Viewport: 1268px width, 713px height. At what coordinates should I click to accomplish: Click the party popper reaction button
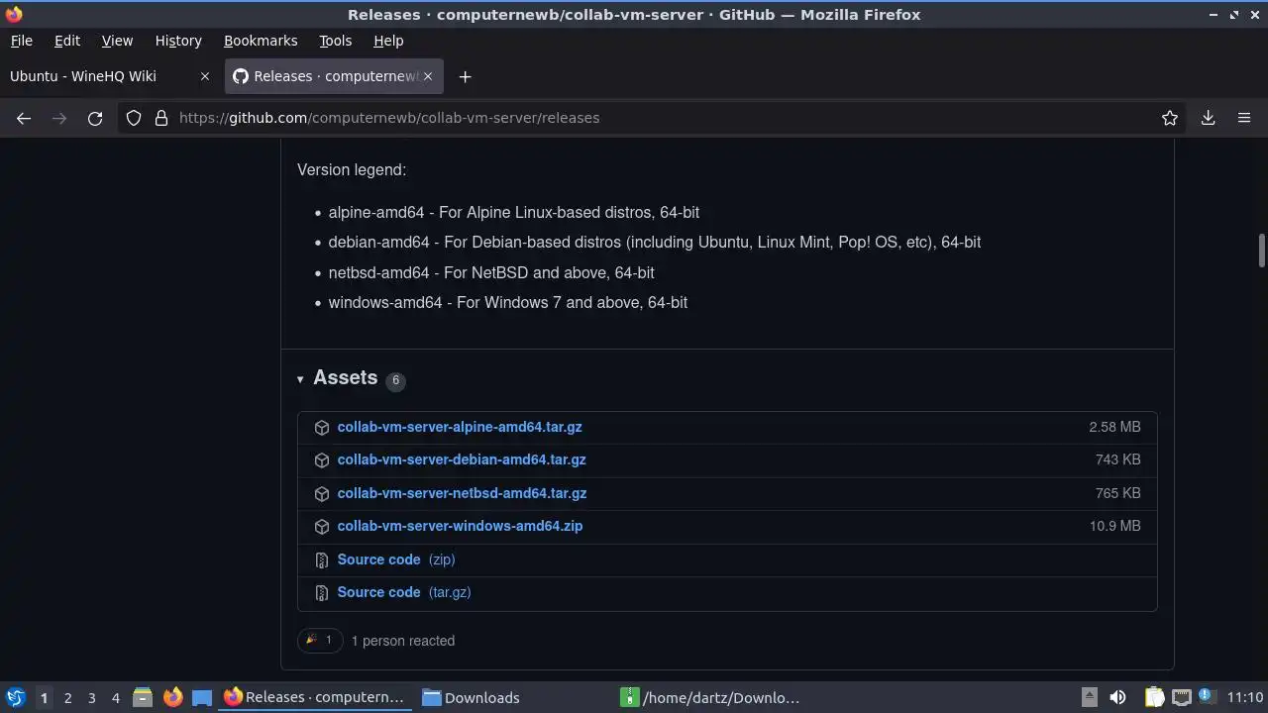click(320, 641)
